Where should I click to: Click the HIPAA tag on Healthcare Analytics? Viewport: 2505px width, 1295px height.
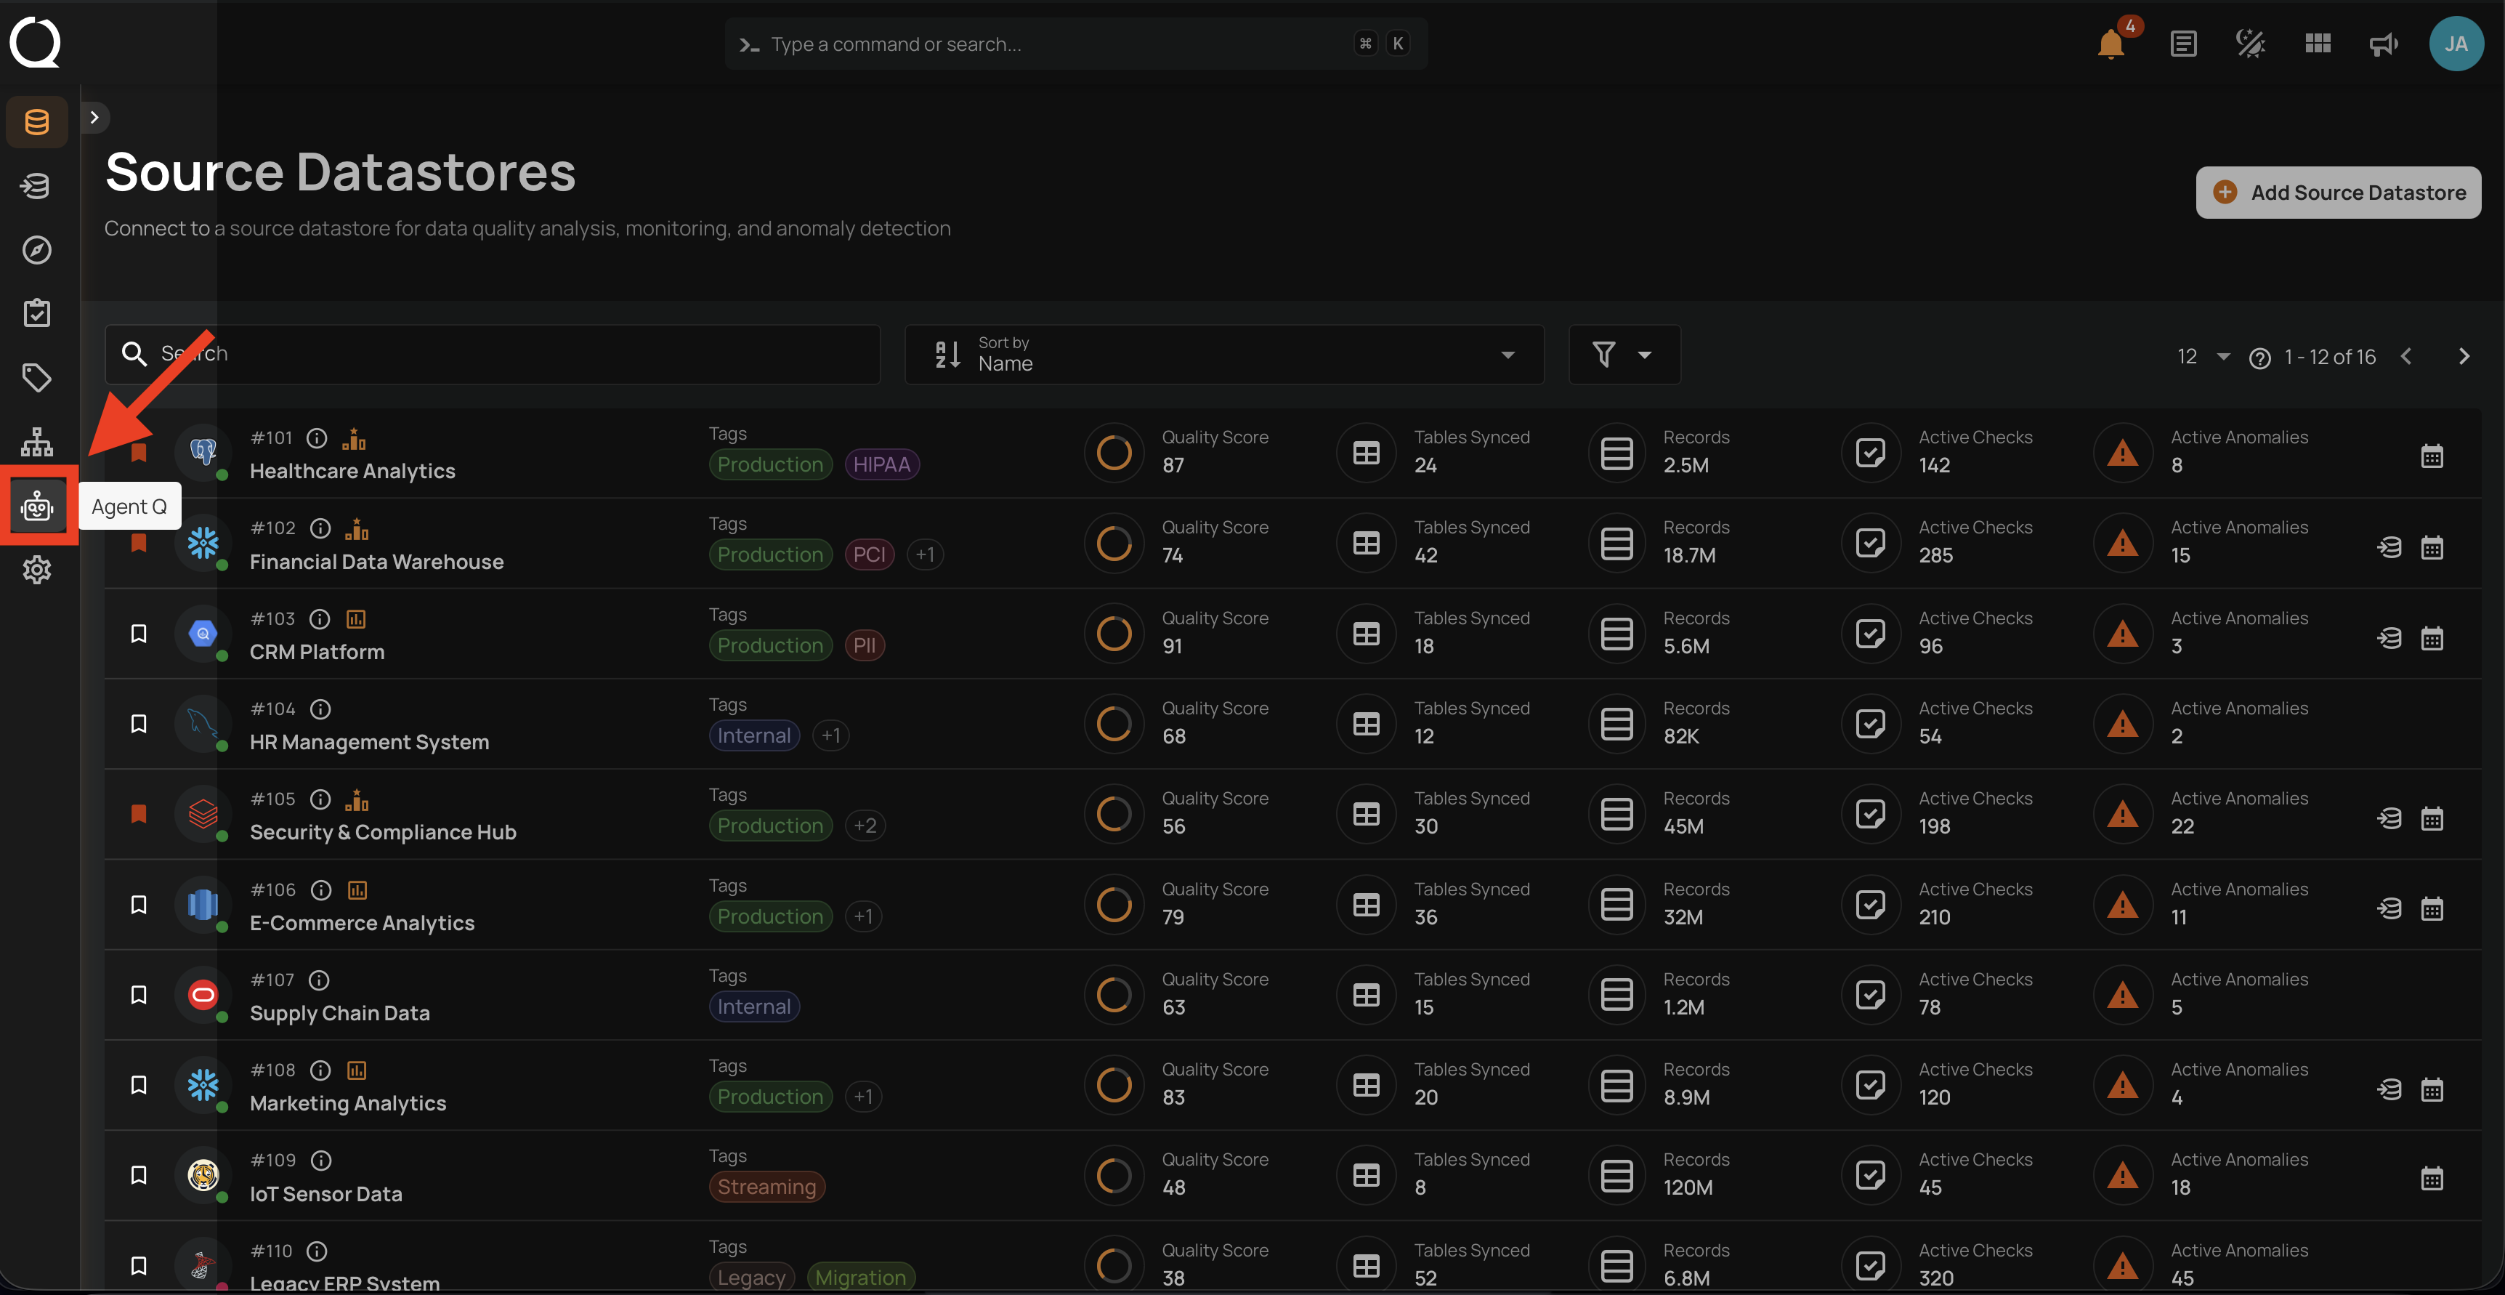pyautogui.click(x=881, y=464)
